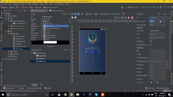
Task: Click the zoom to fit screen icon
Action: [x=125, y=18]
